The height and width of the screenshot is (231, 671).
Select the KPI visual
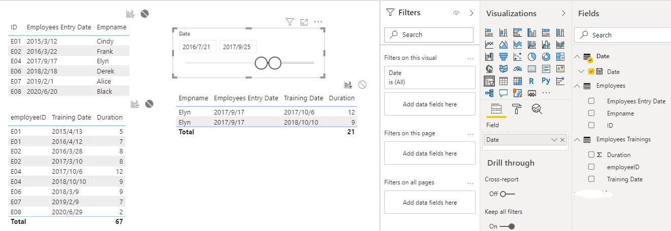click(x=560, y=69)
